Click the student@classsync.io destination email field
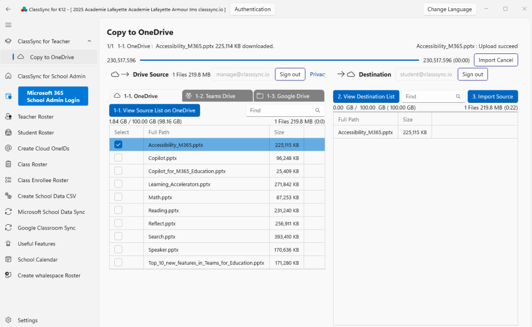Screen dimensions: 532x327 click(x=426, y=74)
